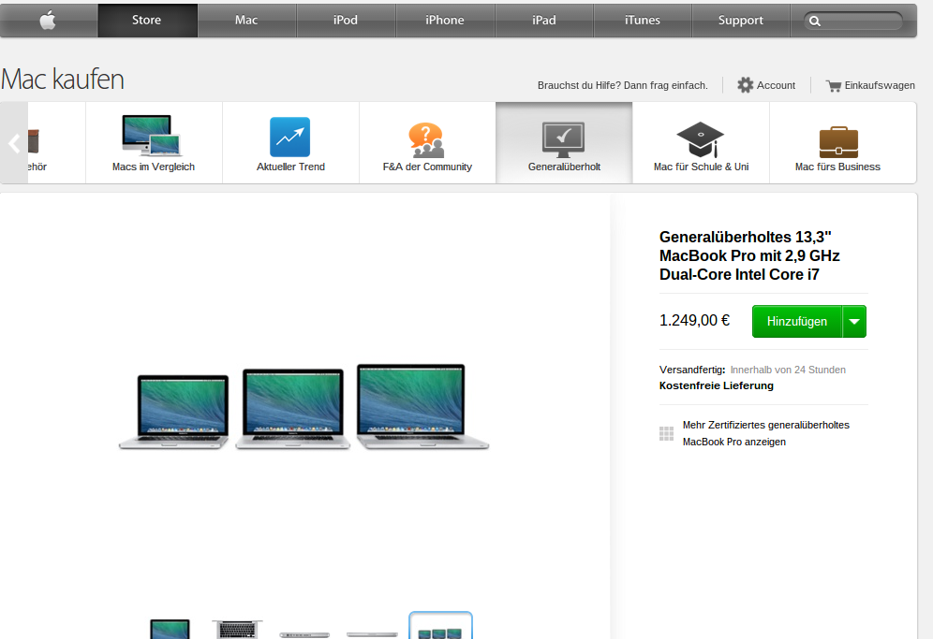
Task: Open the search magnifier icon
Action: click(815, 22)
